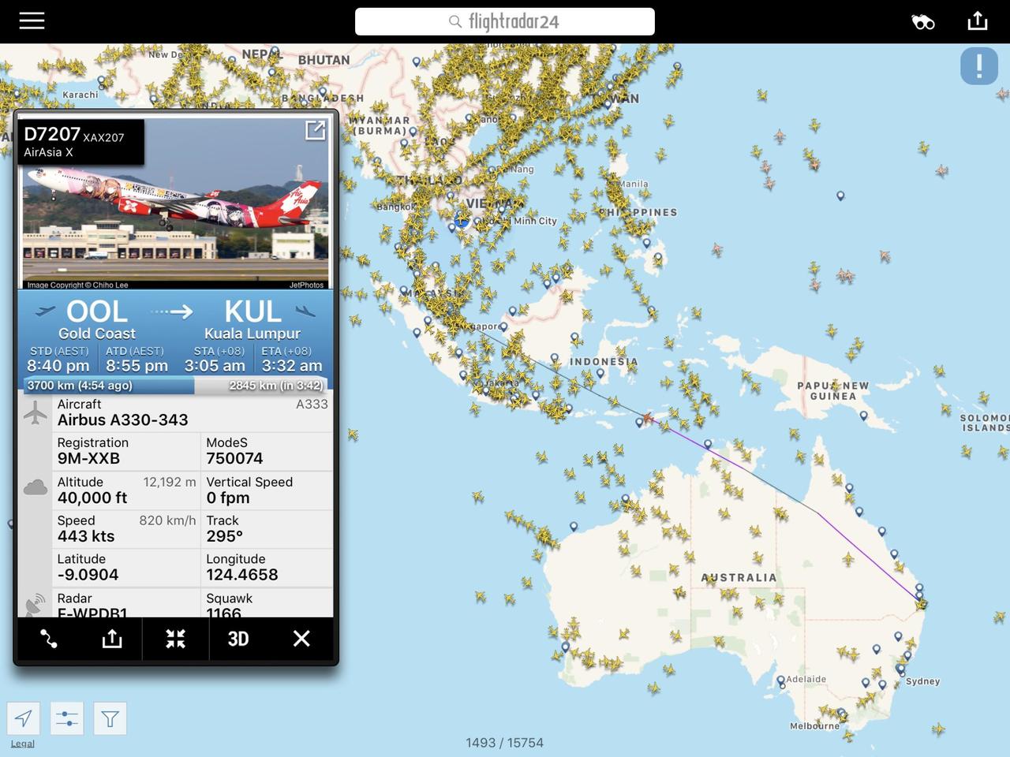Open map settings sliders
1010x757 pixels.
pyautogui.click(x=67, y=718)
